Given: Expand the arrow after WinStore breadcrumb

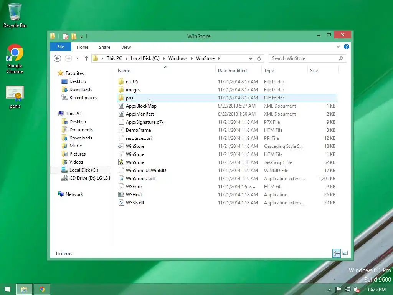Looking at the screenshot, I should click(219, 58).
